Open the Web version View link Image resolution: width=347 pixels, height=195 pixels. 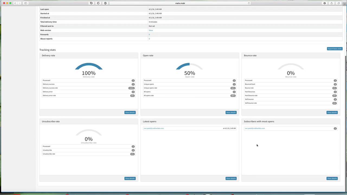(151, 30)
